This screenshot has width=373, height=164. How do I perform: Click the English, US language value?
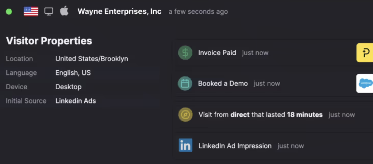[73, 73]
